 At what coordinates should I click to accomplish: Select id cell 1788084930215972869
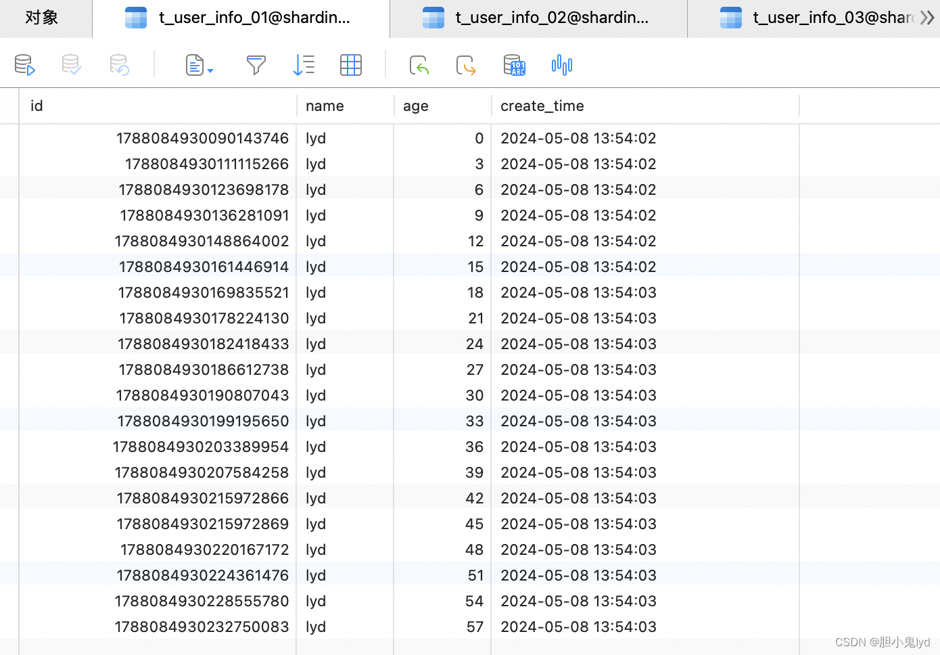(158, 524)
